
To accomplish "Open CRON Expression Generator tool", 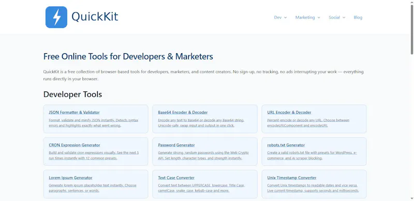I will (x=75, y=145).
